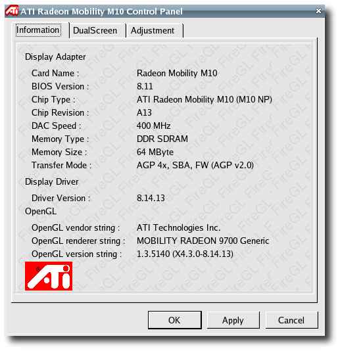Click the Chip Type value text
The width and height of the screenshot is (340, 351).
205,99
